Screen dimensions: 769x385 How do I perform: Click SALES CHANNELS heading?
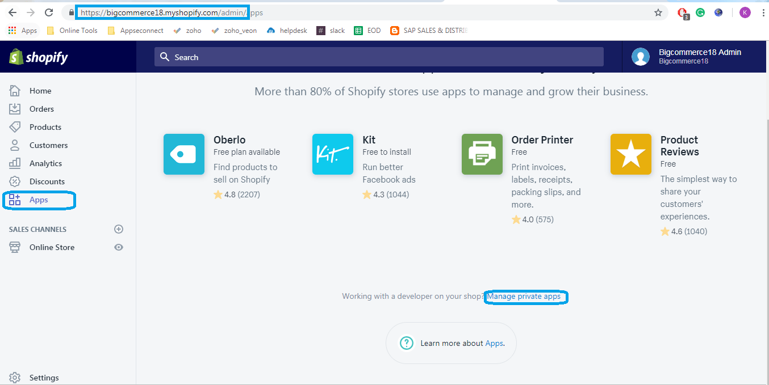coord(37,229)
